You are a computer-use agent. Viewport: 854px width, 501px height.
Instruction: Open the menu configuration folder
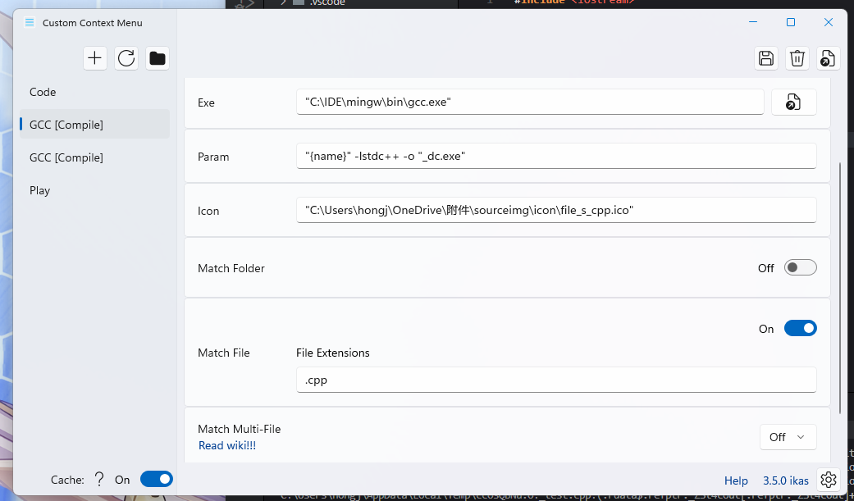(157, 58)
